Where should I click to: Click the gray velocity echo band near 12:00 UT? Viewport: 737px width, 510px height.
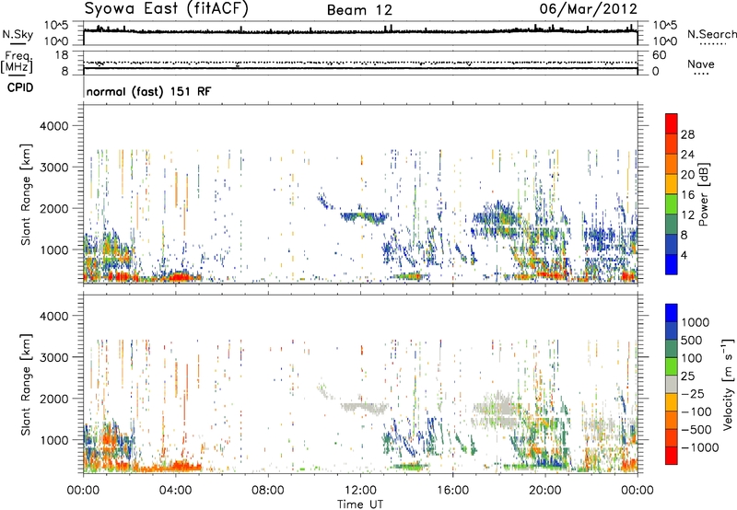click(x=365, y=407)
